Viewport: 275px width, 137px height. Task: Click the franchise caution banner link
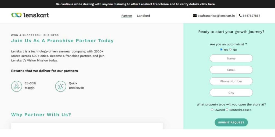click(136, 4)
